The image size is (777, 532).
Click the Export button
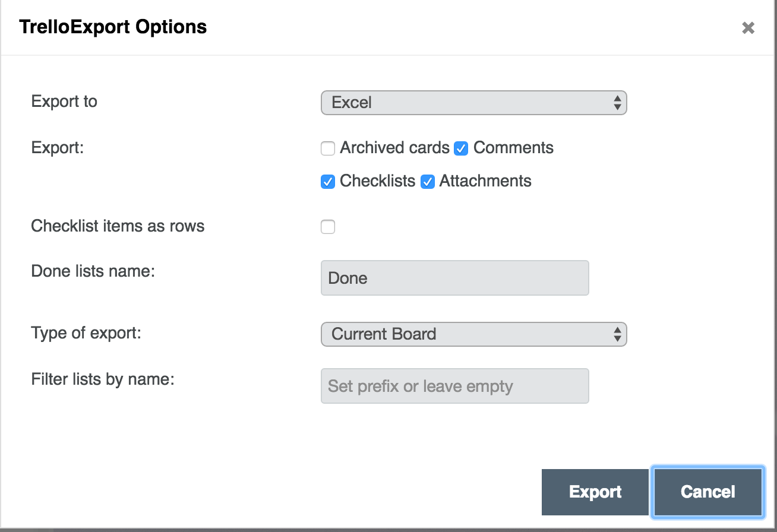[x=594, y=492]
